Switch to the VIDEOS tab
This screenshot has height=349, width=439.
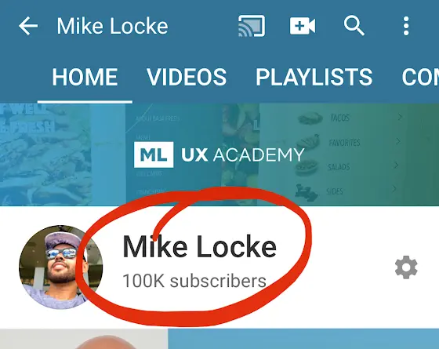[187, 78]
